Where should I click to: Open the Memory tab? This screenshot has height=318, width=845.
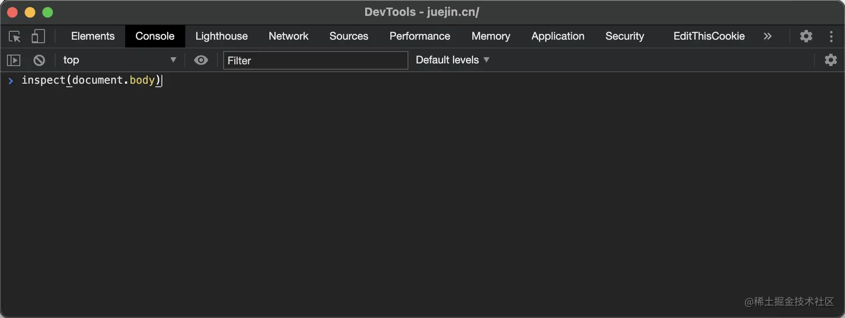pos(491,36)
